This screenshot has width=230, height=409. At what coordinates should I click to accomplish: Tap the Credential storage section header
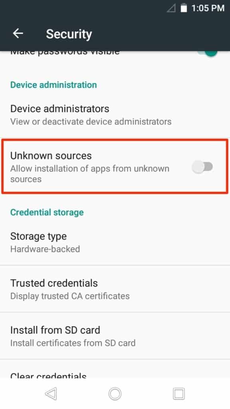47,212
